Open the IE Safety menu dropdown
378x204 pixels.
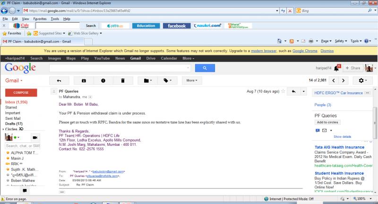pos(341,41)
